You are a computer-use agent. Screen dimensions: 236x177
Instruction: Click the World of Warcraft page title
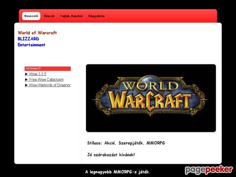tap(37, 33)
